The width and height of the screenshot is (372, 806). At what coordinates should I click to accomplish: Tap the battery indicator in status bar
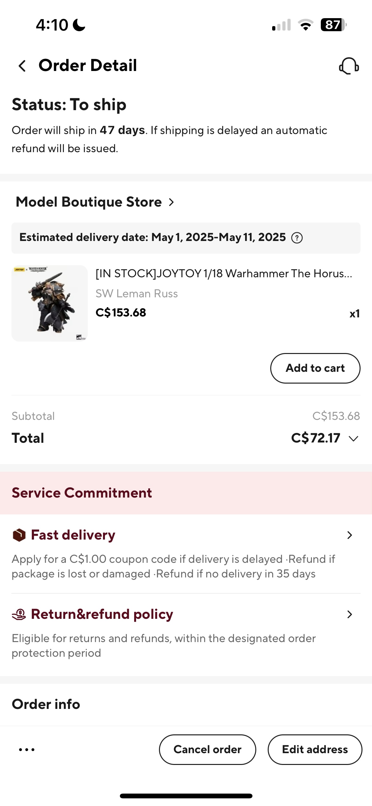point(333,25)
